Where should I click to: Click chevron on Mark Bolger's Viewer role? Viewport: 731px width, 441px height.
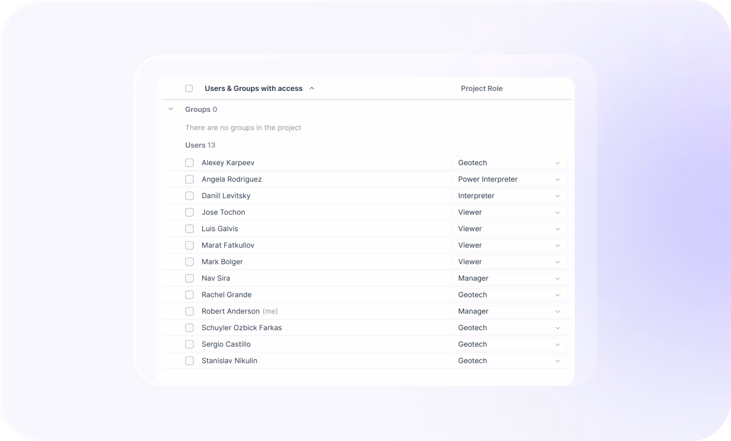click(557, 262)
